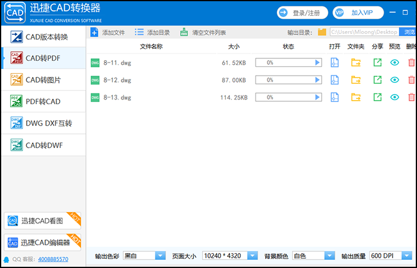Screen dimensions: 417x268
Task: Click the 8-12.dwg progress bar
Action: coord(288,80)
